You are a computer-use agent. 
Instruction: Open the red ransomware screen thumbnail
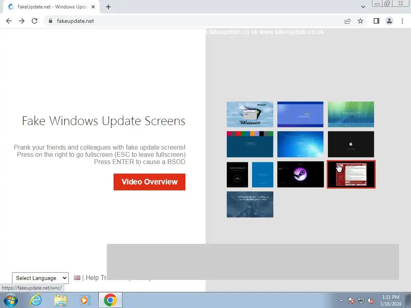click(351, 174)
